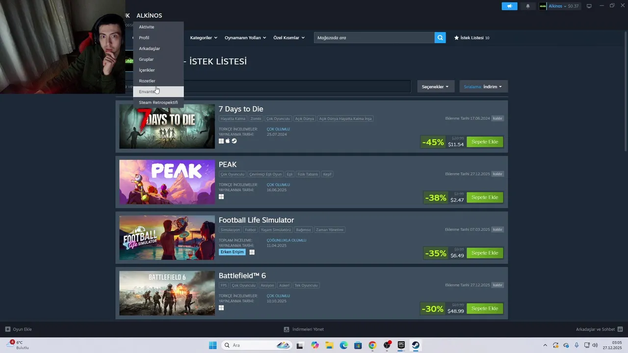
Task: Click the Windows platform icon for PEAK
Action: click(x=221, y=197)
